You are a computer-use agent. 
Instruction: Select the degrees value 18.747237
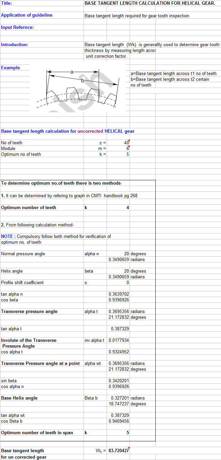coord(118,404)
